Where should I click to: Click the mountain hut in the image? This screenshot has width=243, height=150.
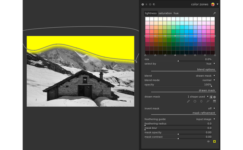pyautogui.click(x=81, y=86)
